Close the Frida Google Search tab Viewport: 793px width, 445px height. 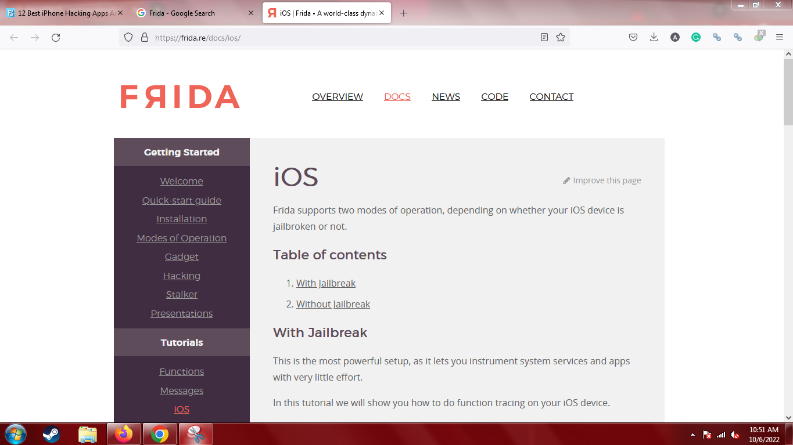251,13
